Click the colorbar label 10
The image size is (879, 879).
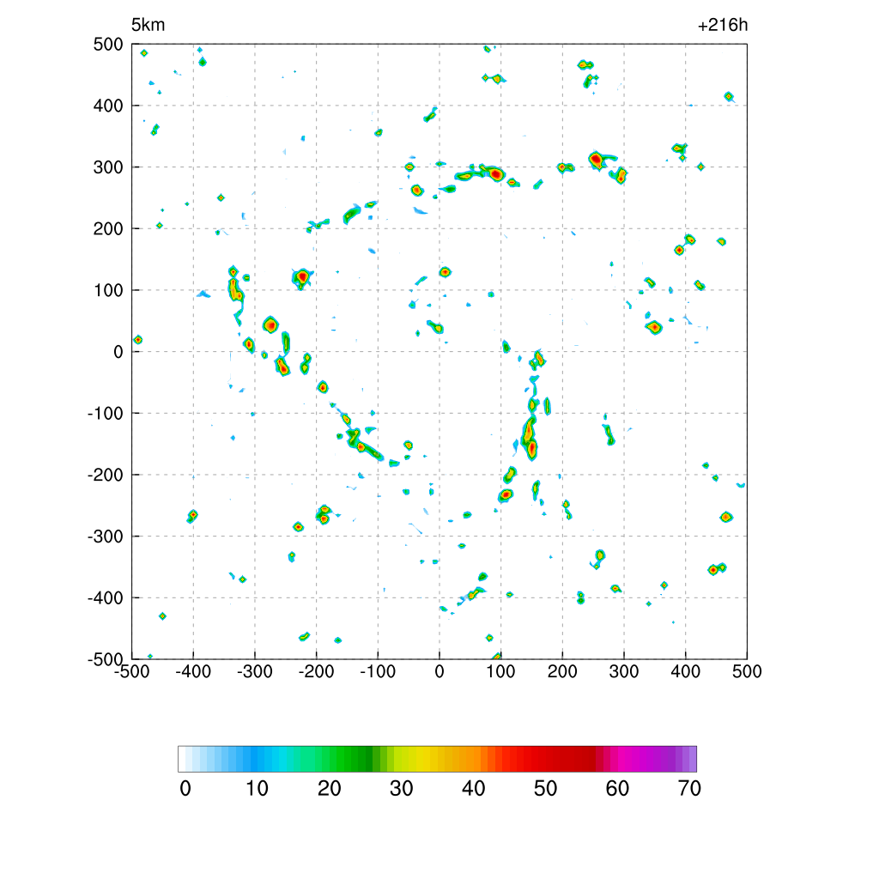coord(258,789)
